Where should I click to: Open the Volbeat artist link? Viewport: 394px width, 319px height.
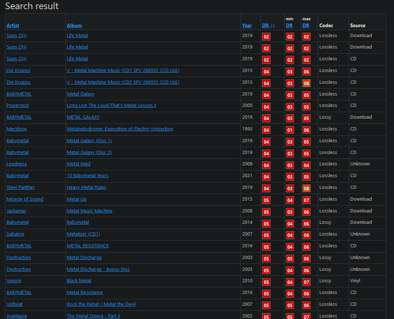pyautogui.click(x=15, y=304)
